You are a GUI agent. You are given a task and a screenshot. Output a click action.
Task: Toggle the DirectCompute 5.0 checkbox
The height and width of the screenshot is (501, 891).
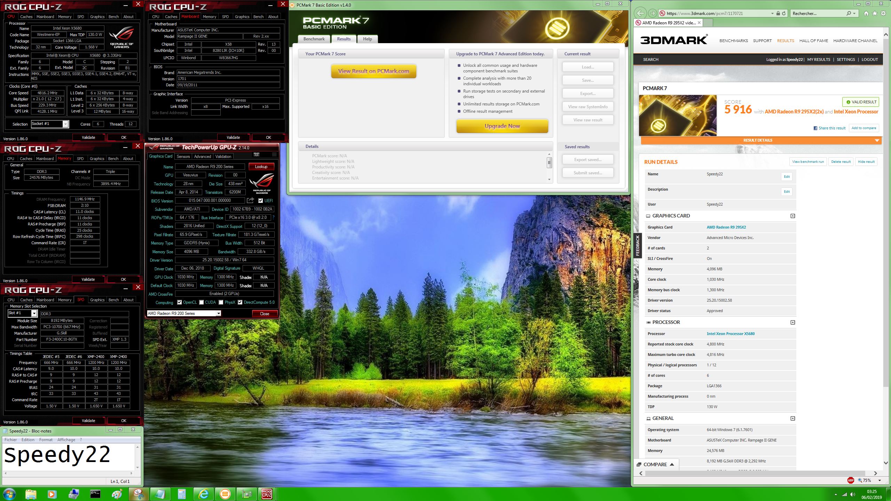pyautogui.click(x=240, y=302)
